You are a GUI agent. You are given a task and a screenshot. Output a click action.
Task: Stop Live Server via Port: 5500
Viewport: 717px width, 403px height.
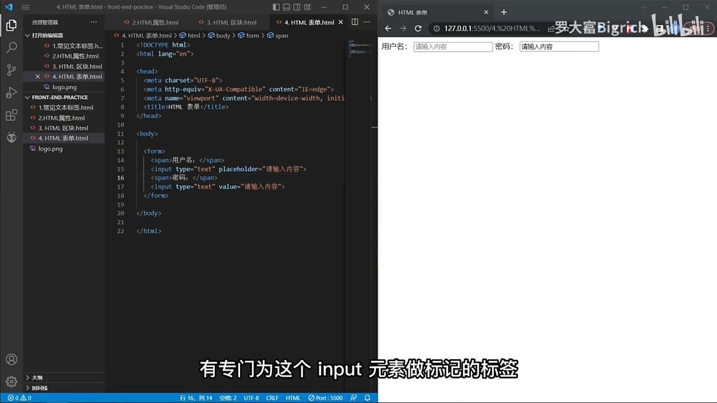click(325, 398)
